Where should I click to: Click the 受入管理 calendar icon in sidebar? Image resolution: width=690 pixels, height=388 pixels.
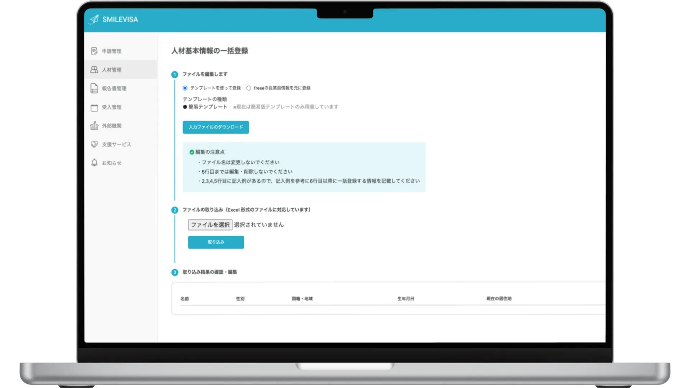point(94,107)
